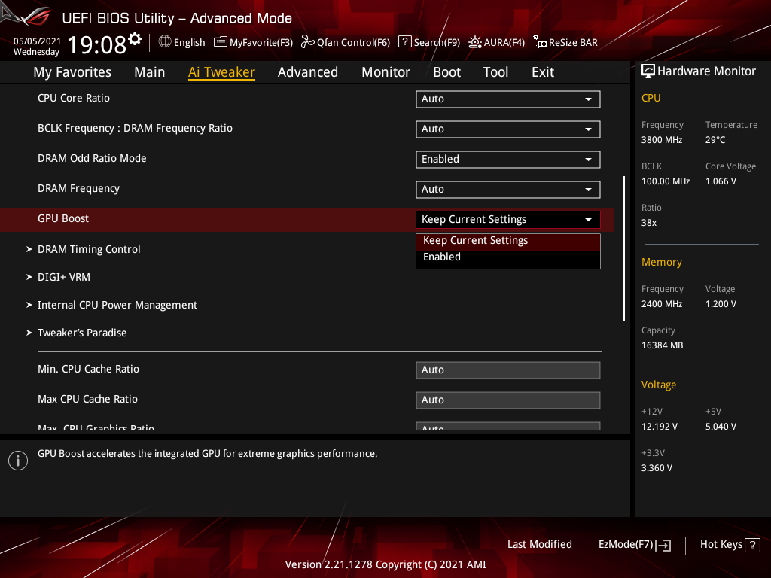Screen dimensions: 771x578
Task: Click the 19:08 clock time
Action: click(97, 45)
